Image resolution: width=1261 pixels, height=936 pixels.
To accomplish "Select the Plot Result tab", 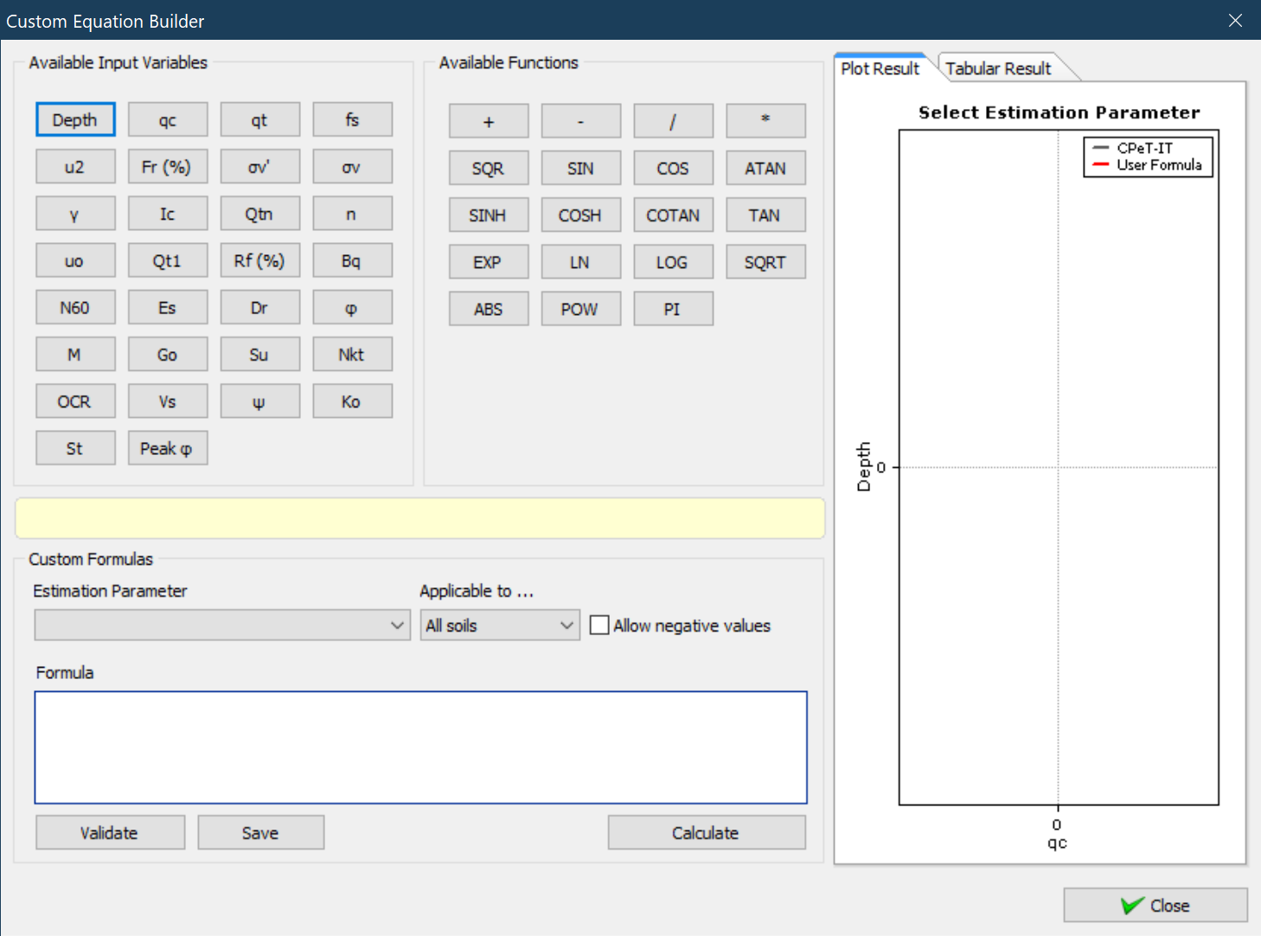I will click(x=880, y=68).
